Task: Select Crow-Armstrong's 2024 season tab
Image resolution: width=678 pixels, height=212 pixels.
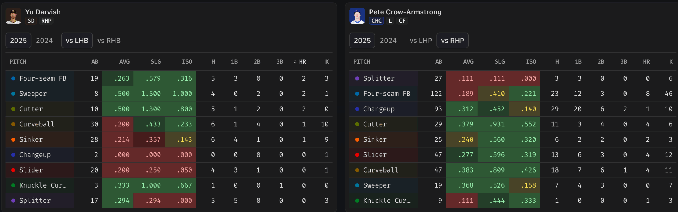Action: tap(388, 41)
